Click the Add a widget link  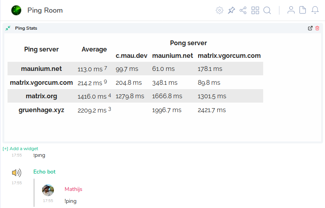pos(21,149)
